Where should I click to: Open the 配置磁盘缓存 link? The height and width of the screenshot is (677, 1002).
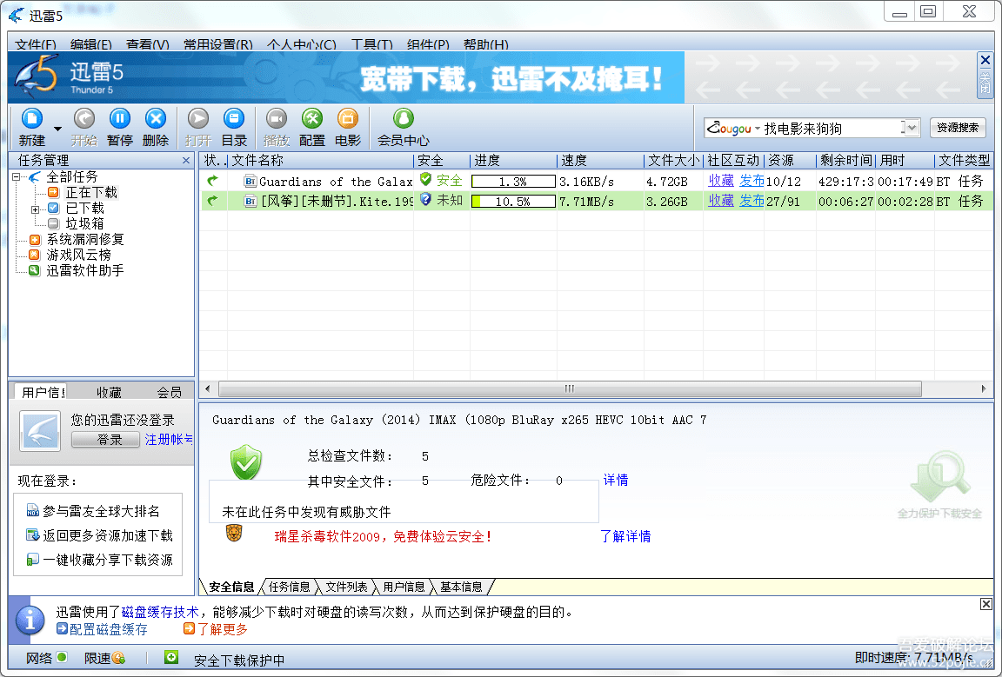coord(103,629)
